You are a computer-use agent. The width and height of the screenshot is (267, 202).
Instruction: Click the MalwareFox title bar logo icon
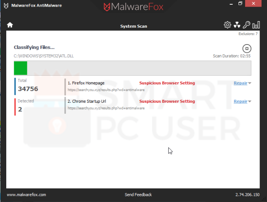(x=6, y=5)
